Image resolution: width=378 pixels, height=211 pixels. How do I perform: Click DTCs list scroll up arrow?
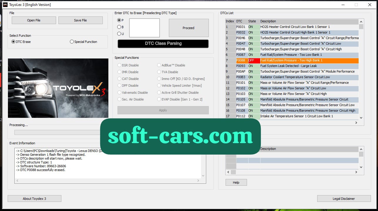click(361, 21)
